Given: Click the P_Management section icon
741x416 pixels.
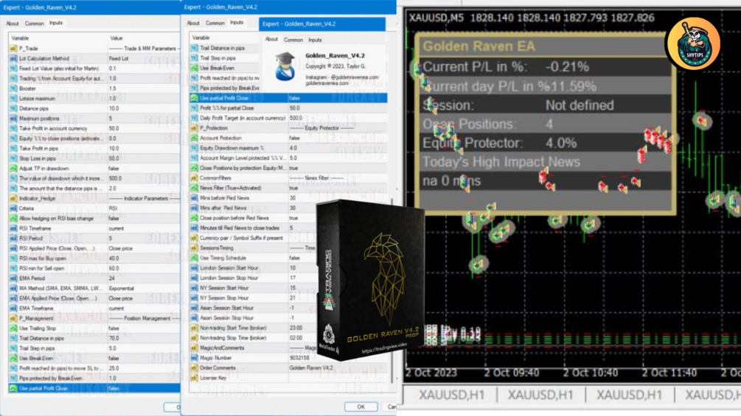Looking at the screenshot, I should (x=13, y=318).
